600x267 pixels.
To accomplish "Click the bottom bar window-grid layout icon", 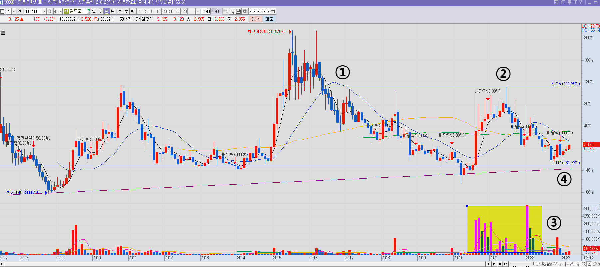I will click(x=538, y=264).
